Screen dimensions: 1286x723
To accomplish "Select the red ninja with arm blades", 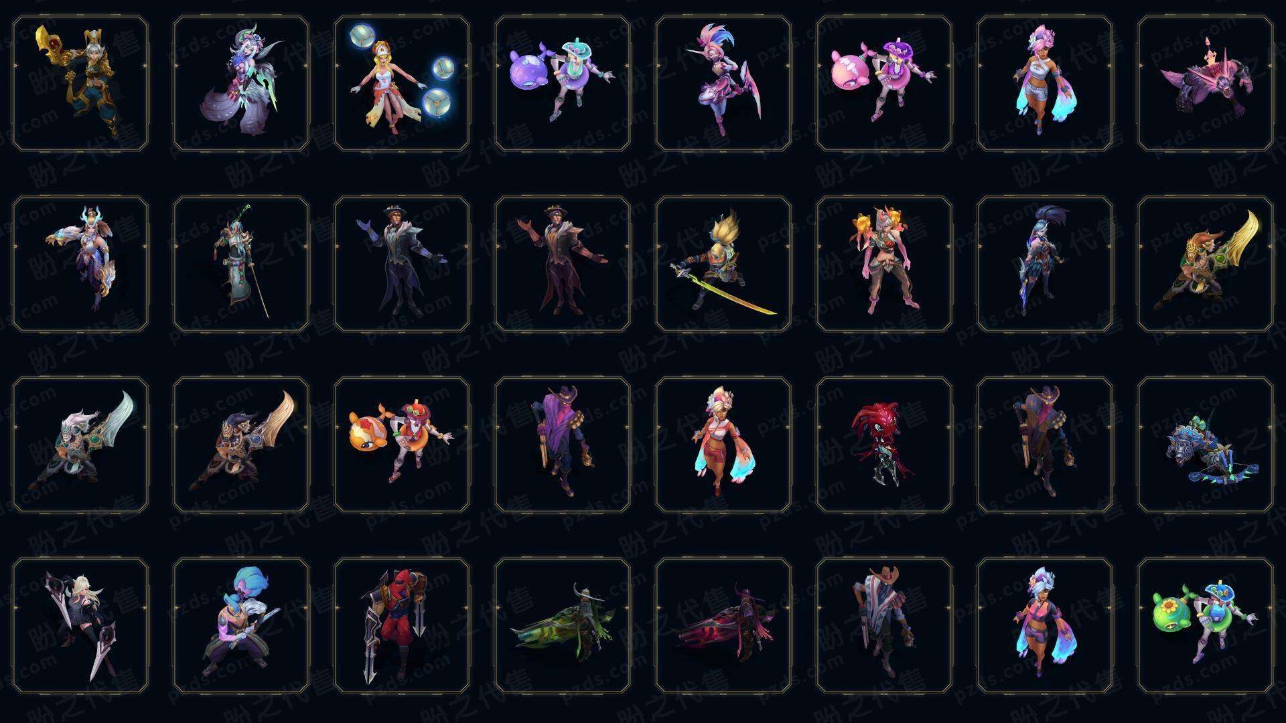I will click(402, 625).
